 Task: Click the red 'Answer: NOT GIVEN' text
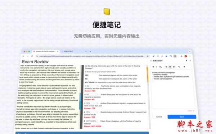coord(93,126)
